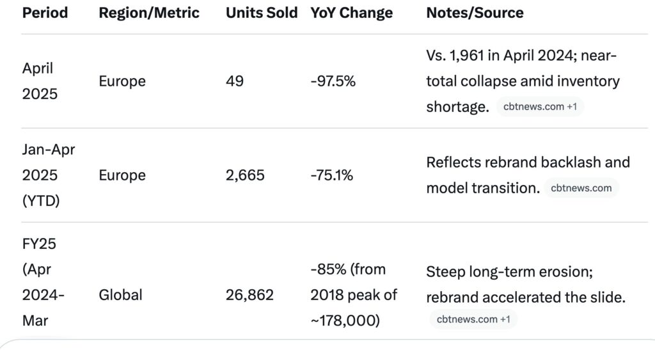The width and height of the screenshot is (655, 350).
Task: Select the April 2025 period cell
Action: pyautogui.click(x=40, y=81)
